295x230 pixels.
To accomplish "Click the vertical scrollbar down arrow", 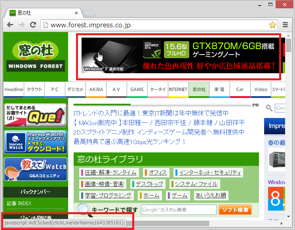I will pyautogui.click(x=288, y=217).
